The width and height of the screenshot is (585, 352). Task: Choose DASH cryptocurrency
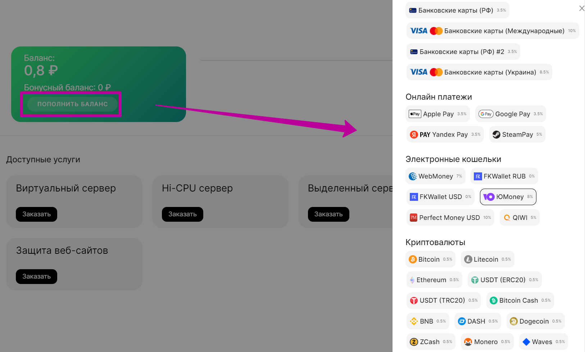pyautogui.click(x=478, y=321)
